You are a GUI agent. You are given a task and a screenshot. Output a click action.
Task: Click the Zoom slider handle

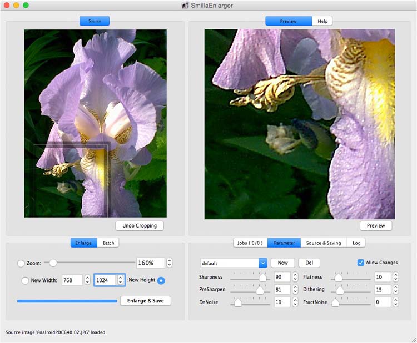pos(53,263)
